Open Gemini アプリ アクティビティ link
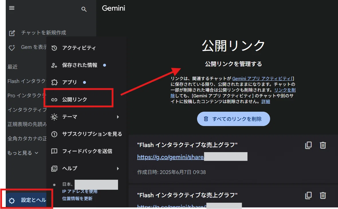This screenshot has height=209, width=338. (263, 78)
